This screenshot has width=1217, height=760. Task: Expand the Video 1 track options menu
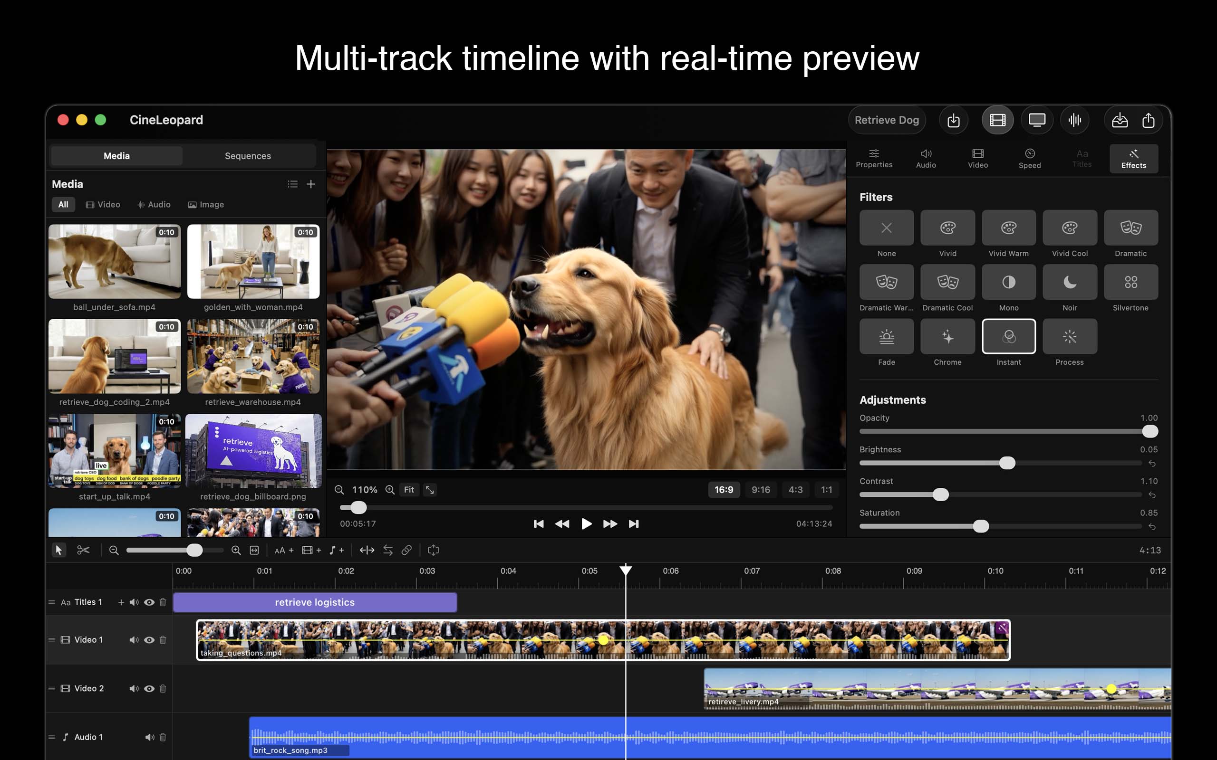click(x=52, y=639)
